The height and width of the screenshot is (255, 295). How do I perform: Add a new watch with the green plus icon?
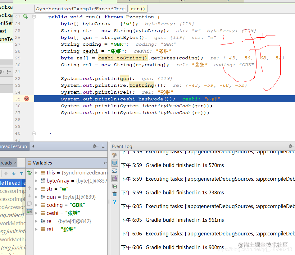(30, 173)
